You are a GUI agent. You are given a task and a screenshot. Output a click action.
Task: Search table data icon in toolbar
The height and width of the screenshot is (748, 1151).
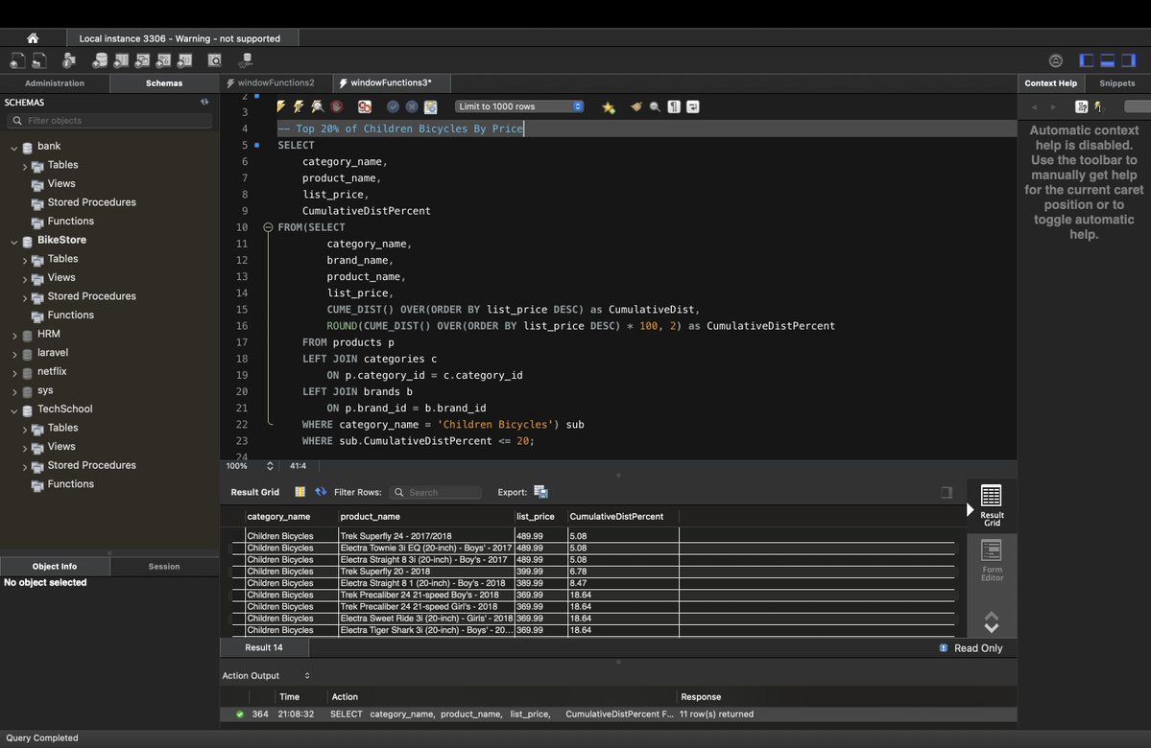215,60
